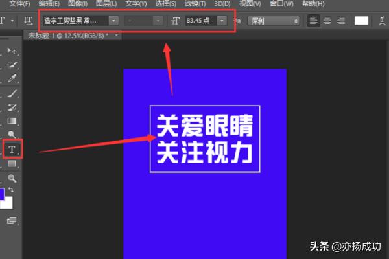Click the 关爱眼睛 text on canvas
This screenshot has width=389, height=259.
(x=204, y=124)
